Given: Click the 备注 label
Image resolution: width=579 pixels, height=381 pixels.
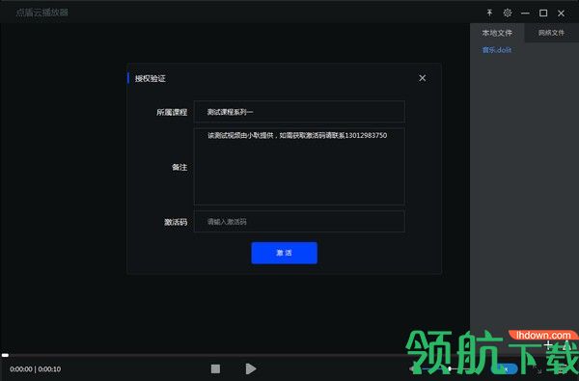Looking at the screenshot, I should [x=179, y=167].
